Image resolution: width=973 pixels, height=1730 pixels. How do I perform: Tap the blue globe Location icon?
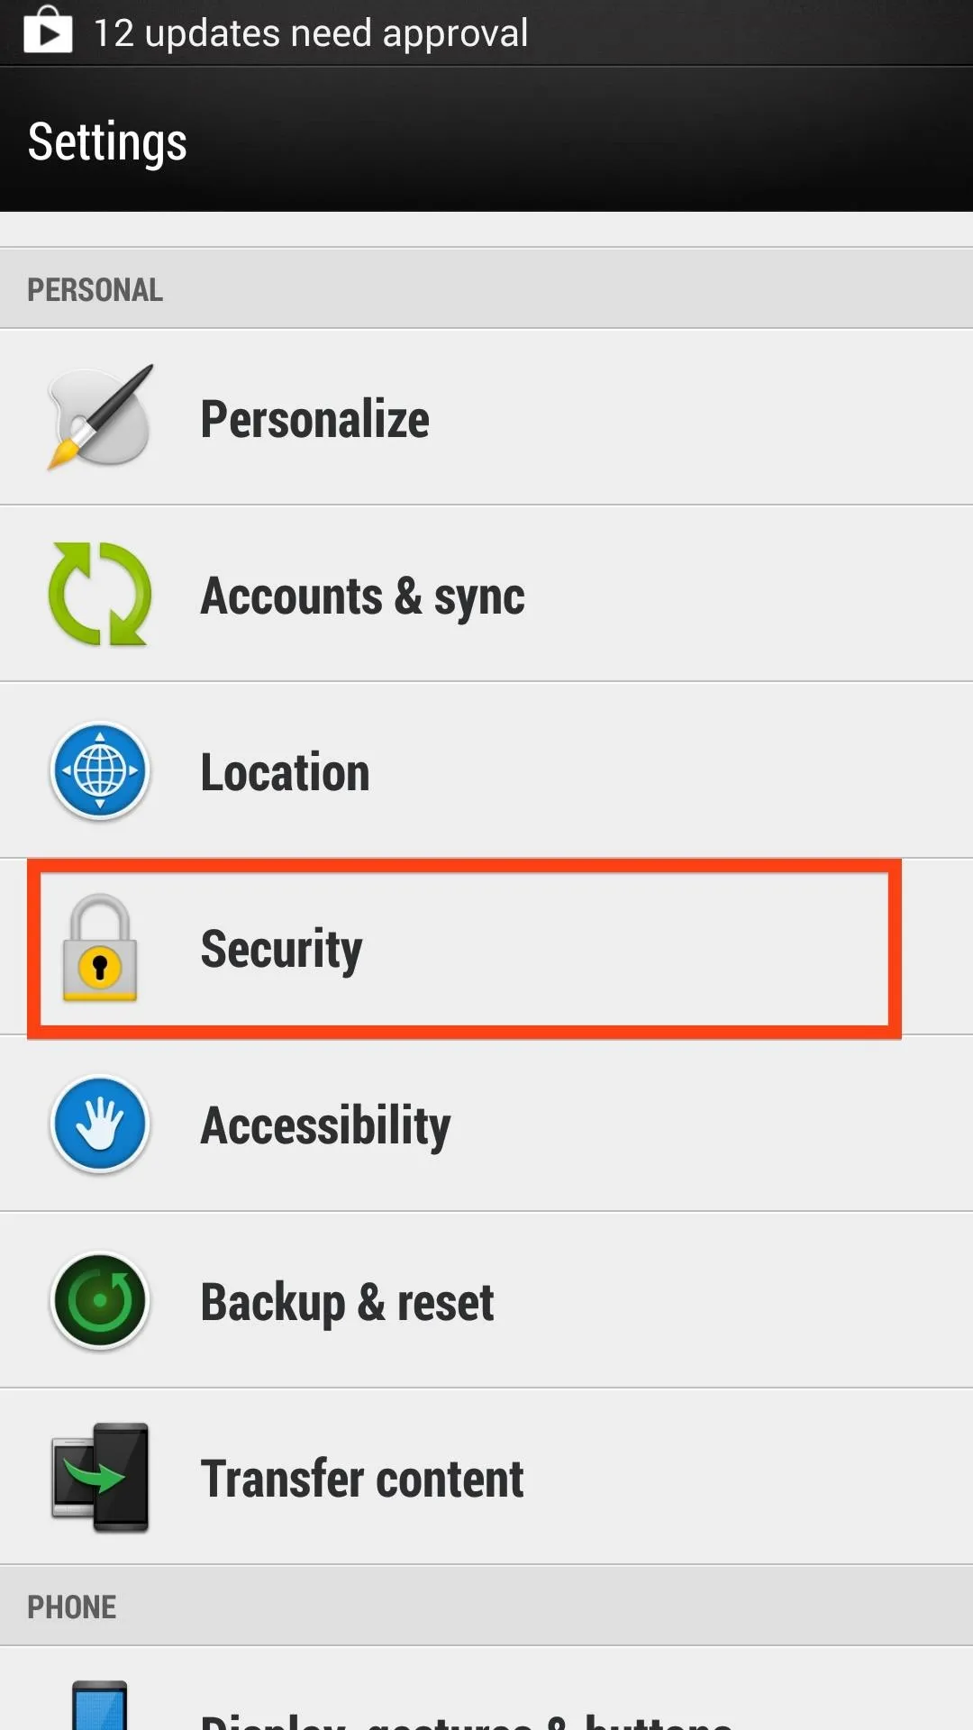[x=100, y=771]
